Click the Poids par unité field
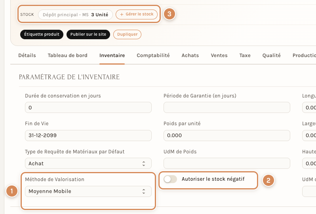The image size is (316, 214). pyautogui.click(x=227, y=136)
